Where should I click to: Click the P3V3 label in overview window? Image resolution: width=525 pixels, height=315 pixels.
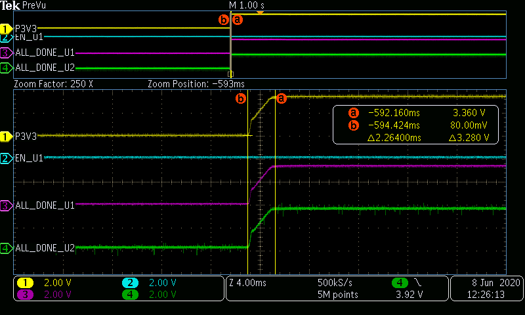[x=26, y=29]
